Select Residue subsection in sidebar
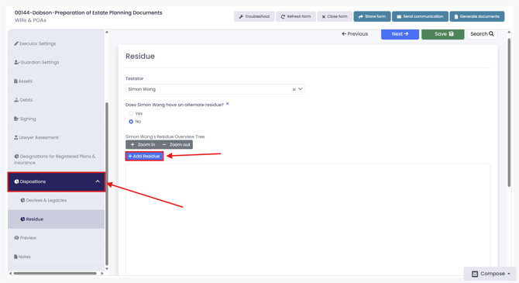 [57, 219]
